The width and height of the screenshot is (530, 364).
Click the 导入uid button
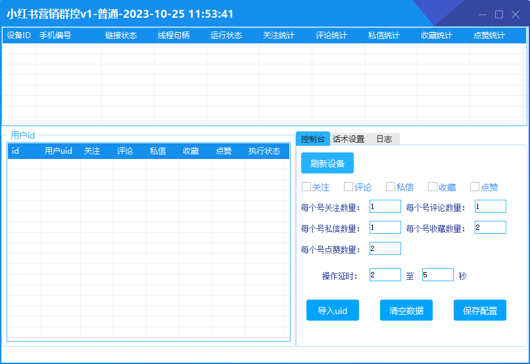click(x=332, y=311)
